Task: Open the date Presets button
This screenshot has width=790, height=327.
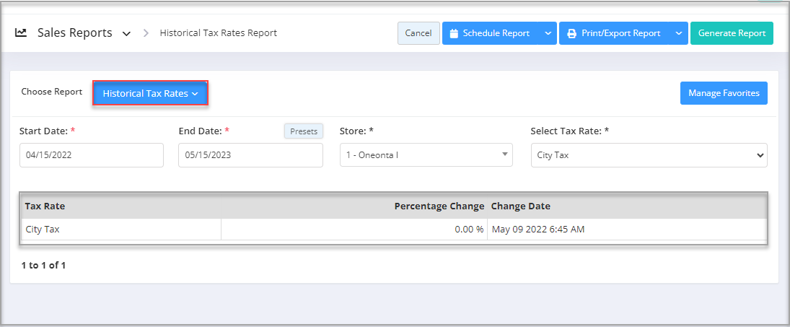Action: tap(303, 131)
